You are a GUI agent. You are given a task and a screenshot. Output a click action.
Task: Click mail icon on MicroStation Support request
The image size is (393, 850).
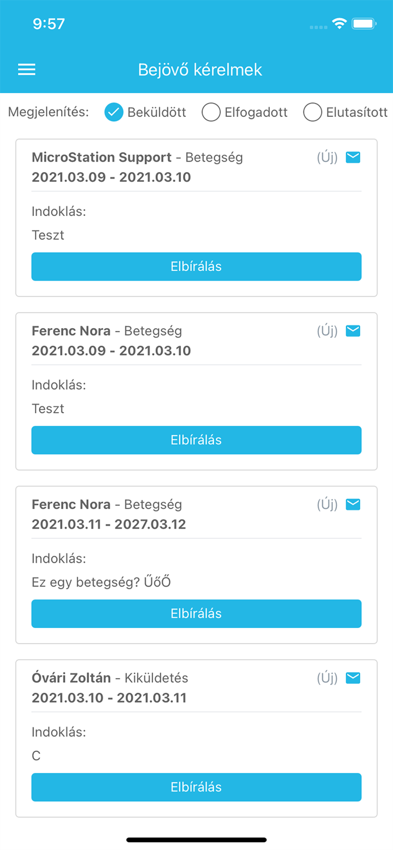[x=353, y=157]
